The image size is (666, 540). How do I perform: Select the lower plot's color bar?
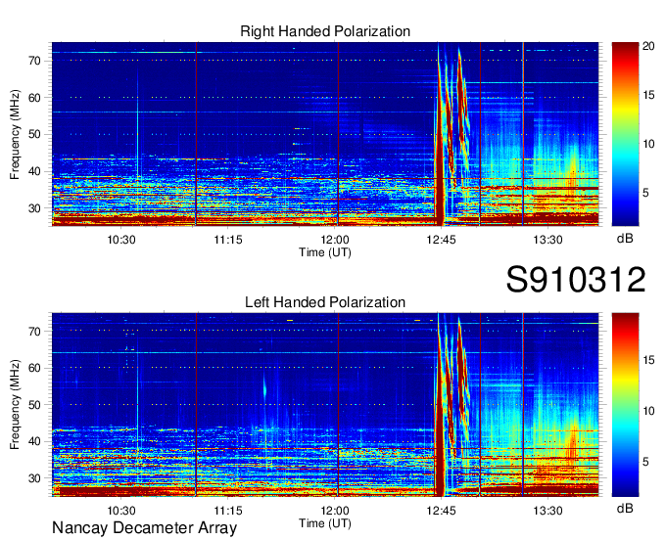[625, 405]
